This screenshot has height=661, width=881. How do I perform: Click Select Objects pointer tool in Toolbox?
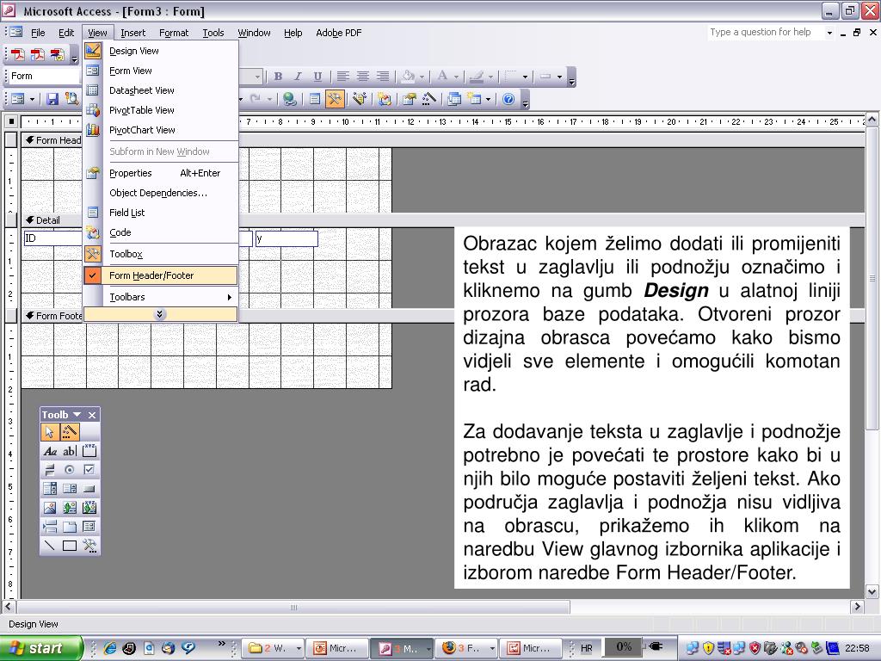pos(50,432)
